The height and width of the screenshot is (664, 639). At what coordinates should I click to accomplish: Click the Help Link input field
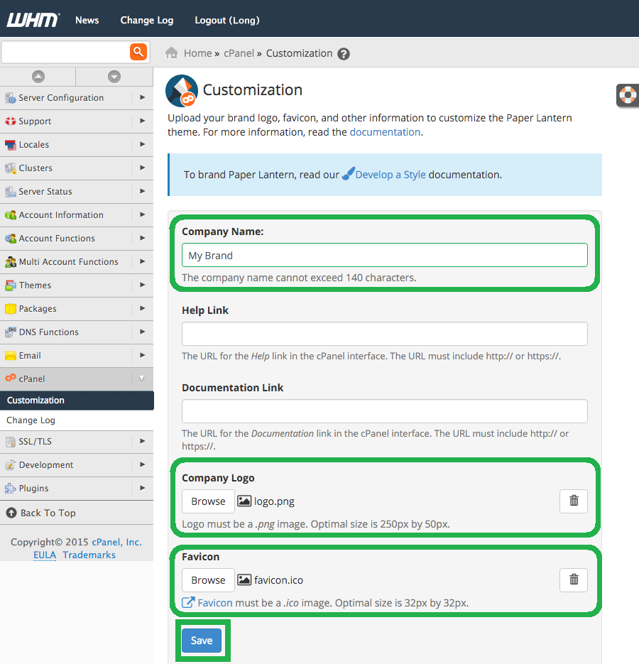click(384, 334)
